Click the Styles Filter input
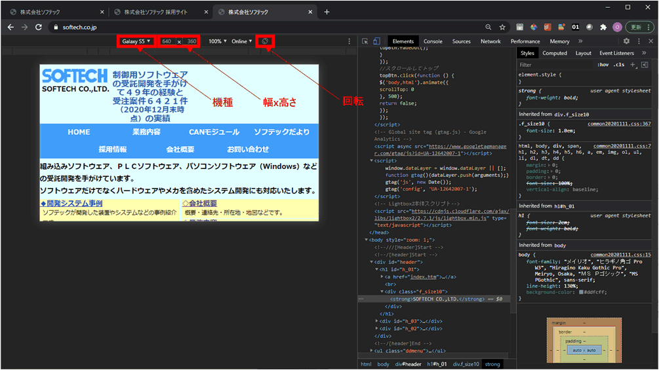The height and width of the screenshot is (370, 659). click(555, 65)
